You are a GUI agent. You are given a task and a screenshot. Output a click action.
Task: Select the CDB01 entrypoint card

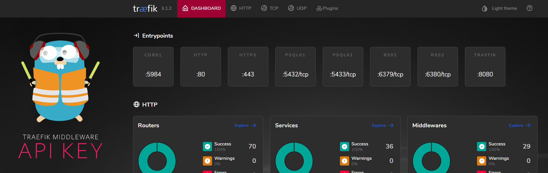(153, 67)
